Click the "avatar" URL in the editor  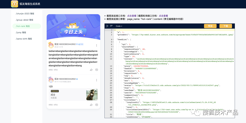[177, 85]
